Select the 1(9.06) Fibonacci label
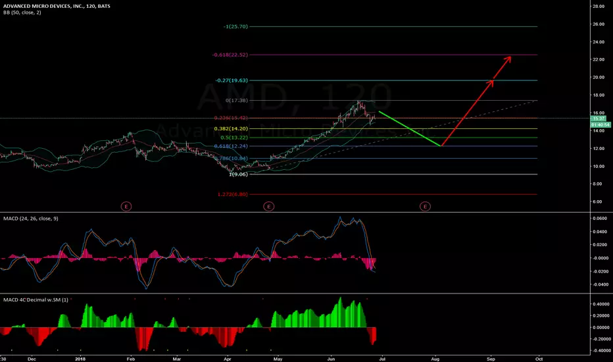The height and width of the screenshot is (362, 613). [239, 174]
